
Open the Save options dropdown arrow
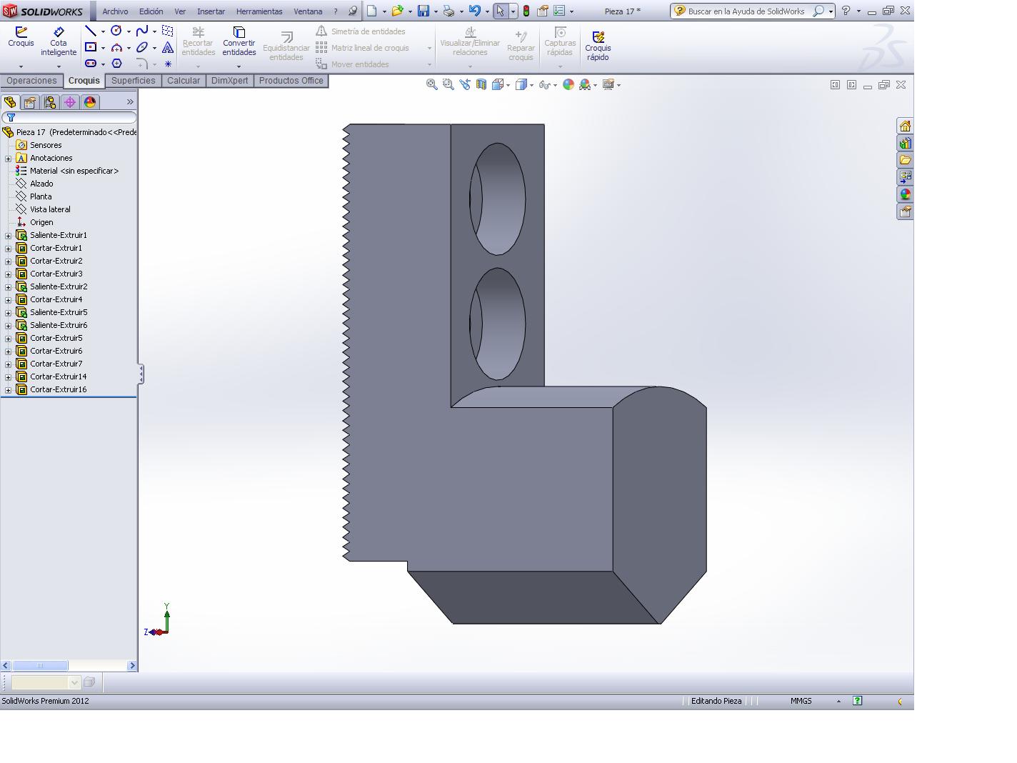tap(436, 11)
